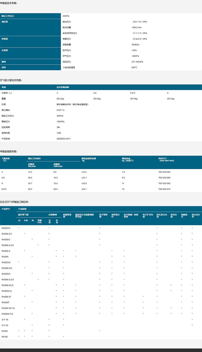The height and width of the screenshot is (352, 202).
Task: Select the 技术参数说明 column header
Action: (x=63, y=87)
